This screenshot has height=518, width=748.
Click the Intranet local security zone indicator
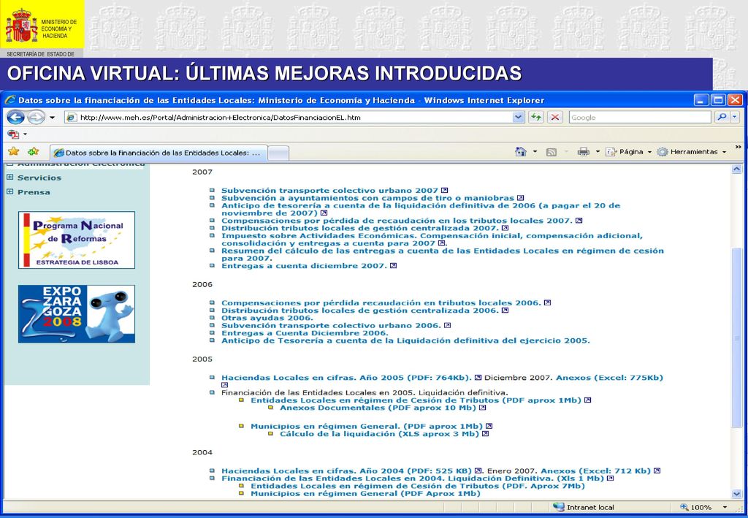pos(584,507)
